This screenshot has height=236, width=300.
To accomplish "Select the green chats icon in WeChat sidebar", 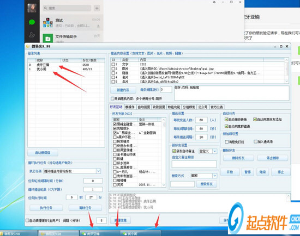I will [32, 22].
